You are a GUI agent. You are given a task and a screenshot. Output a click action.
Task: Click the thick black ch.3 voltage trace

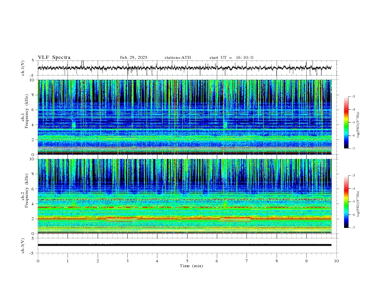(184, 245)
